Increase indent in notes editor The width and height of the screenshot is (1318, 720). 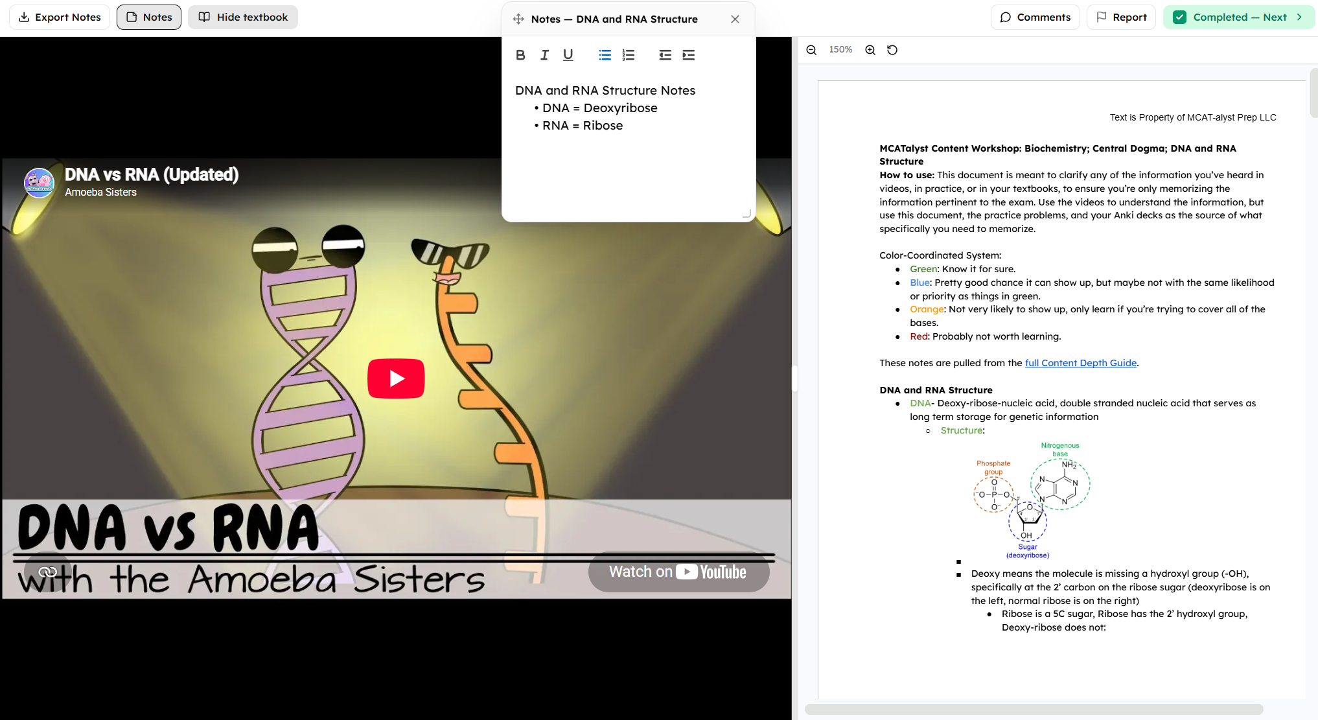pyautogui.click(x=689, y=55)
